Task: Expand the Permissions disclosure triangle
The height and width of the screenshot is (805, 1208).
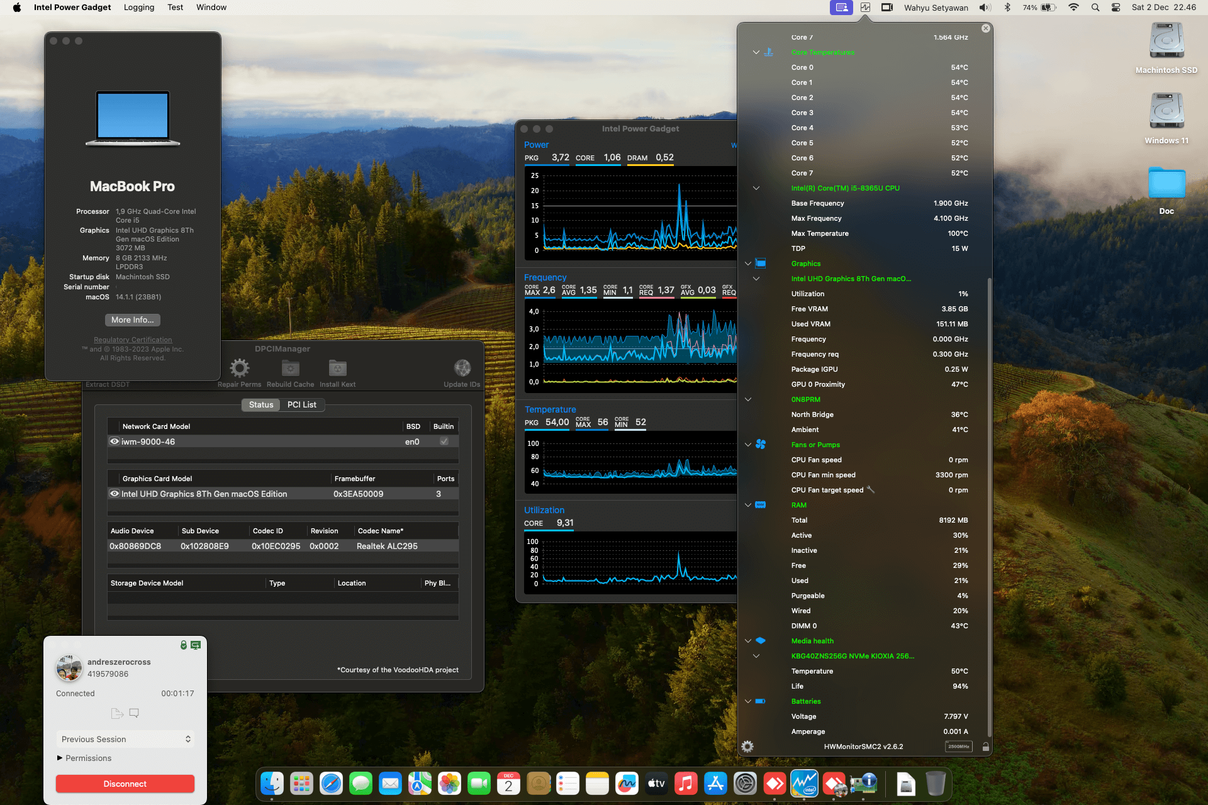Action: [x=60, y=758]
